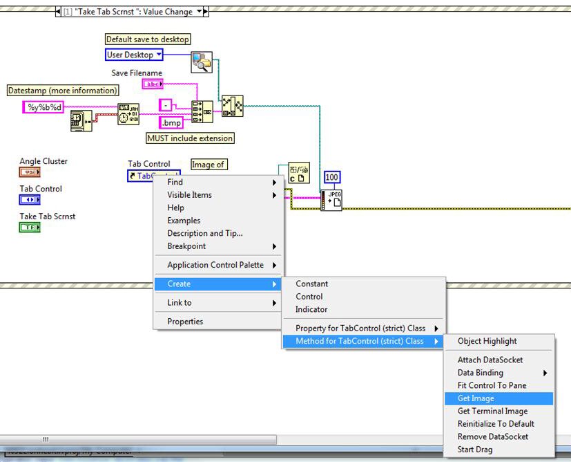Image resolution: width=571 pixels, height=462 pixels.
Task: Go to previous event case with left arrow
Action: click(58, 12)
